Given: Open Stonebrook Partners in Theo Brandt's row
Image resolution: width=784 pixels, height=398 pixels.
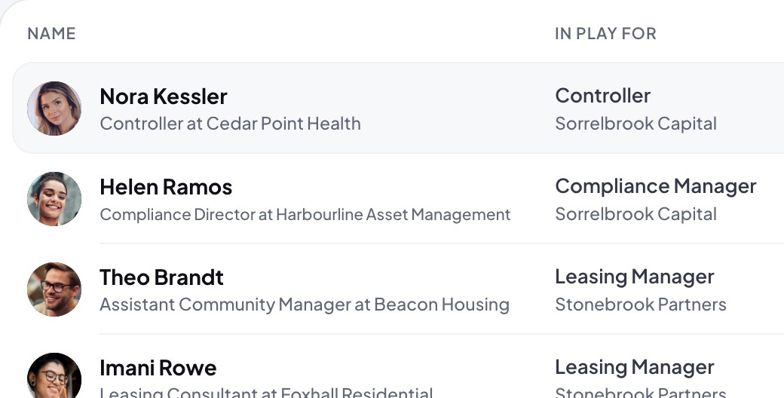Looking at the screenshot, I should [641, 305].
